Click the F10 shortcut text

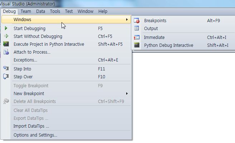tap(102, 77)
